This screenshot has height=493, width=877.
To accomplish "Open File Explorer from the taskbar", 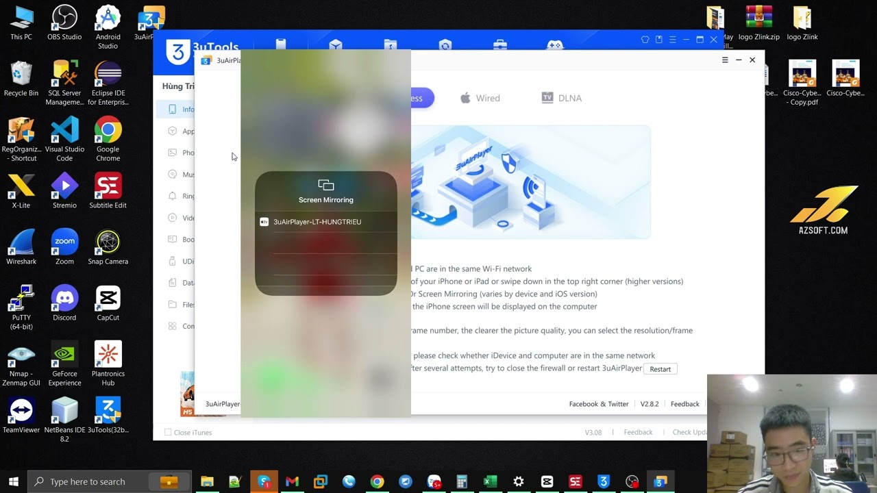I will click(207, 481).
